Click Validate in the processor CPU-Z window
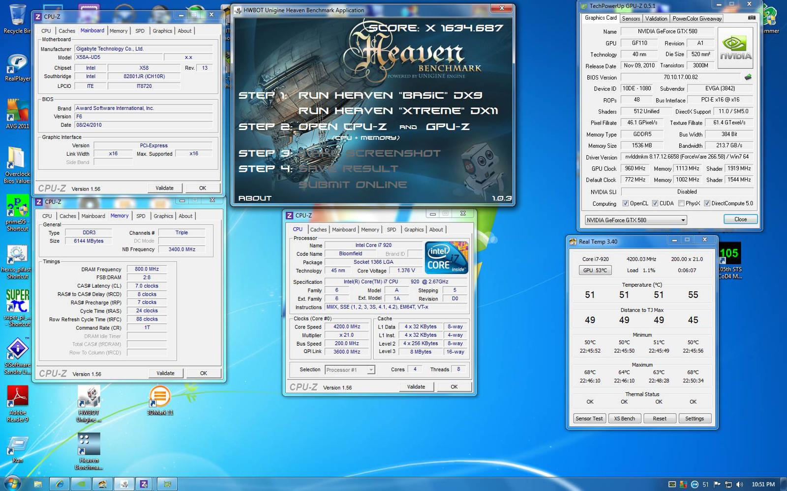This screenshot has height=491, width=787. pos(416,387)
